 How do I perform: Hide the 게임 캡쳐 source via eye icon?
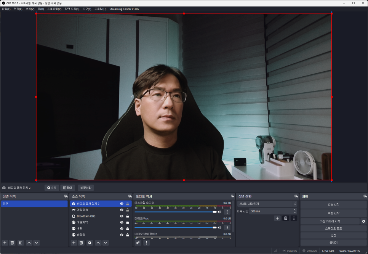122,210
